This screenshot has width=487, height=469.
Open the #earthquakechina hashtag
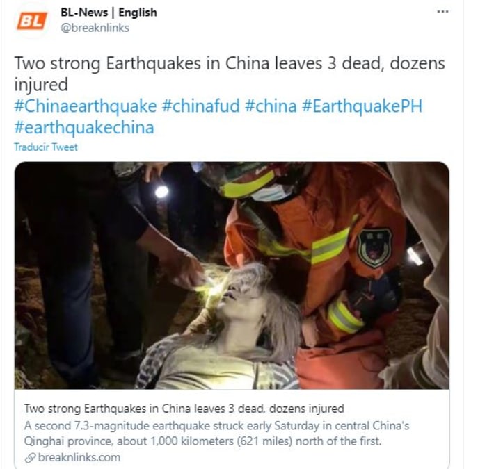tap(84, 127)
